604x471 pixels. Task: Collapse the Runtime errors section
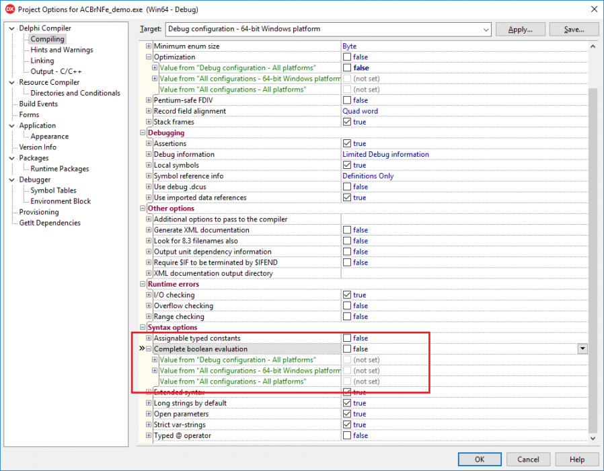[143, 284]
